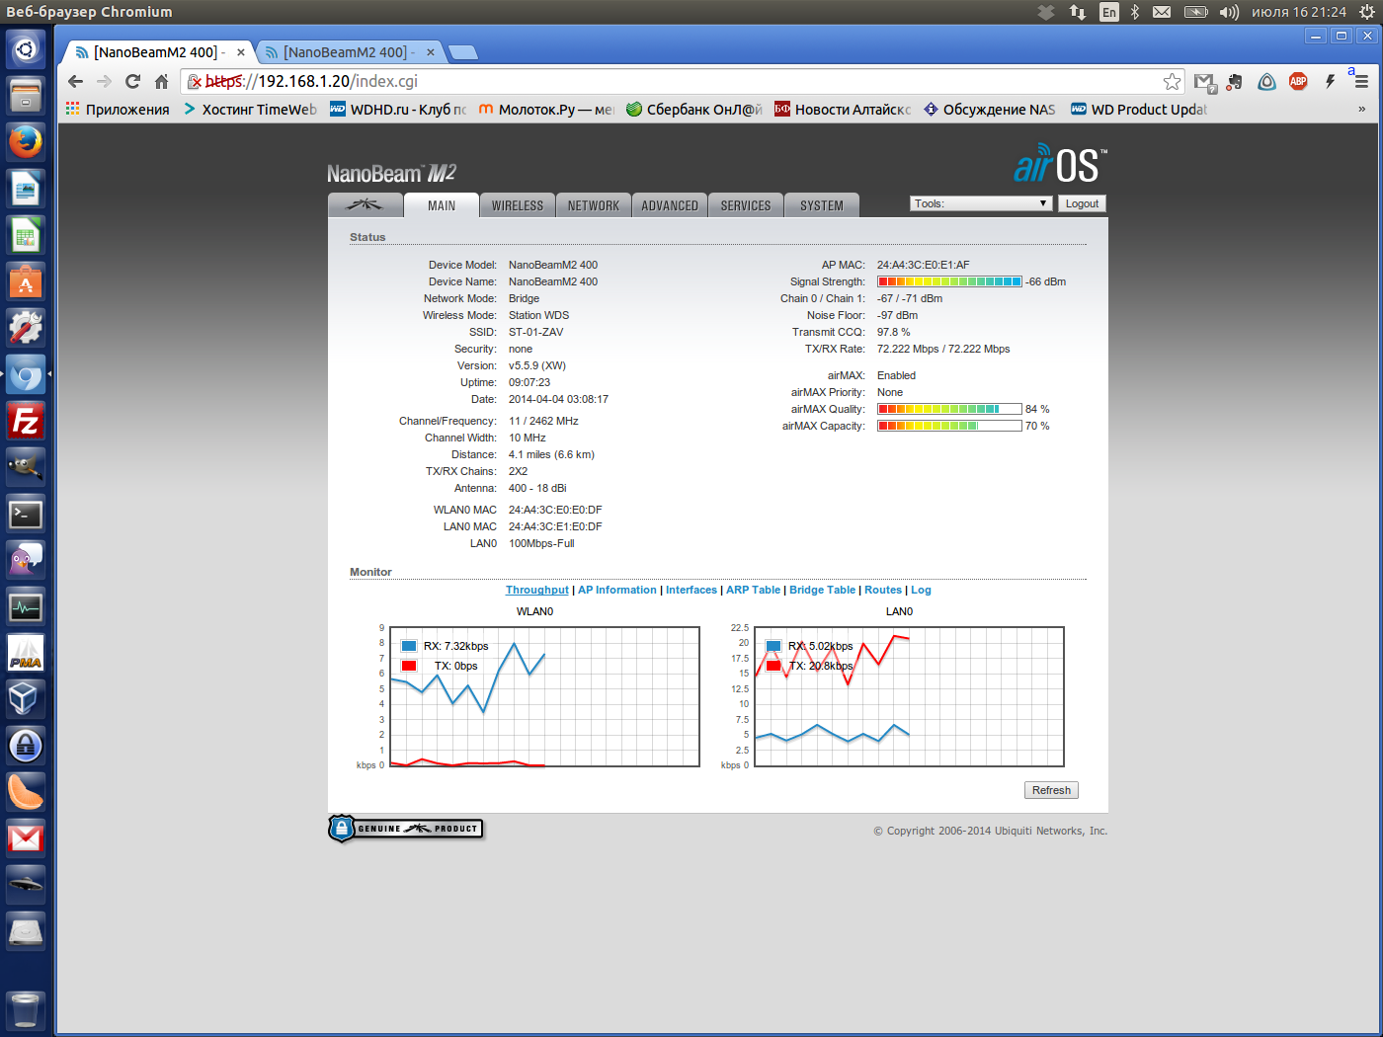The height and width of the screenshot is (1037, 1383).
Task: Click the Signal Strength bar
Action: (949, 281)
